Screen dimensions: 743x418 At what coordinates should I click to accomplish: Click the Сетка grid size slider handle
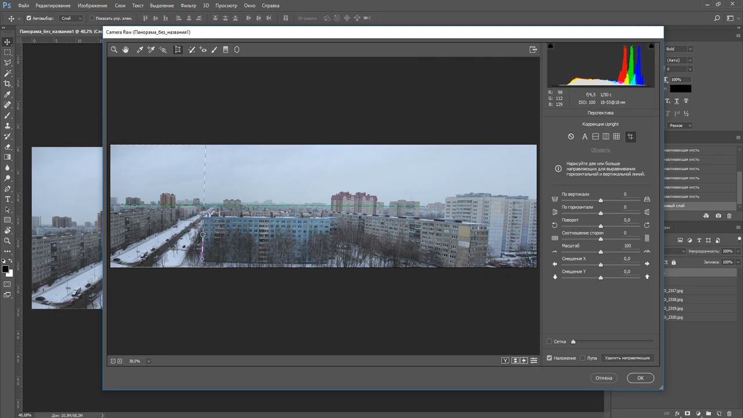tap(574, 341)
